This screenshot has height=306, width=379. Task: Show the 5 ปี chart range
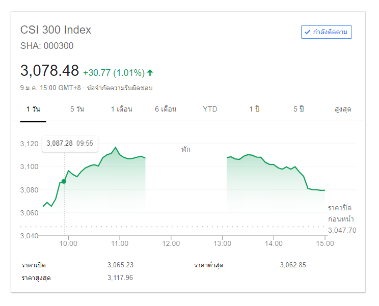pyautogui.click(x=299, y=109)
